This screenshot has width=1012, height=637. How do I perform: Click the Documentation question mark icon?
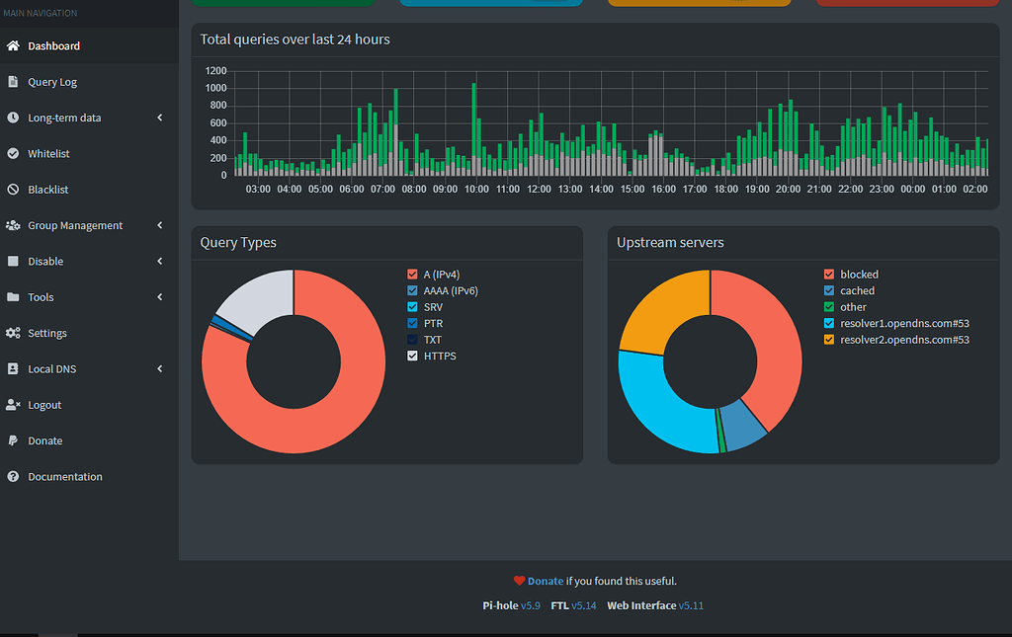click(13, 476)
